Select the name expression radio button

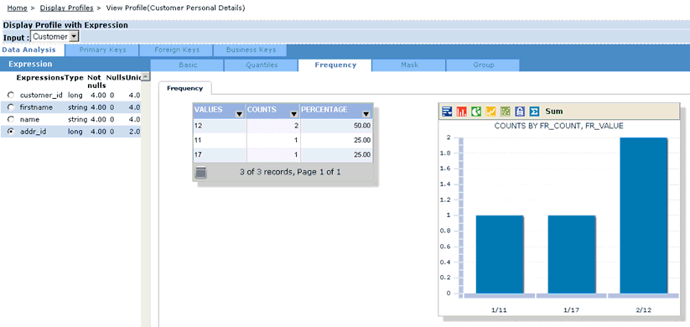11,119
